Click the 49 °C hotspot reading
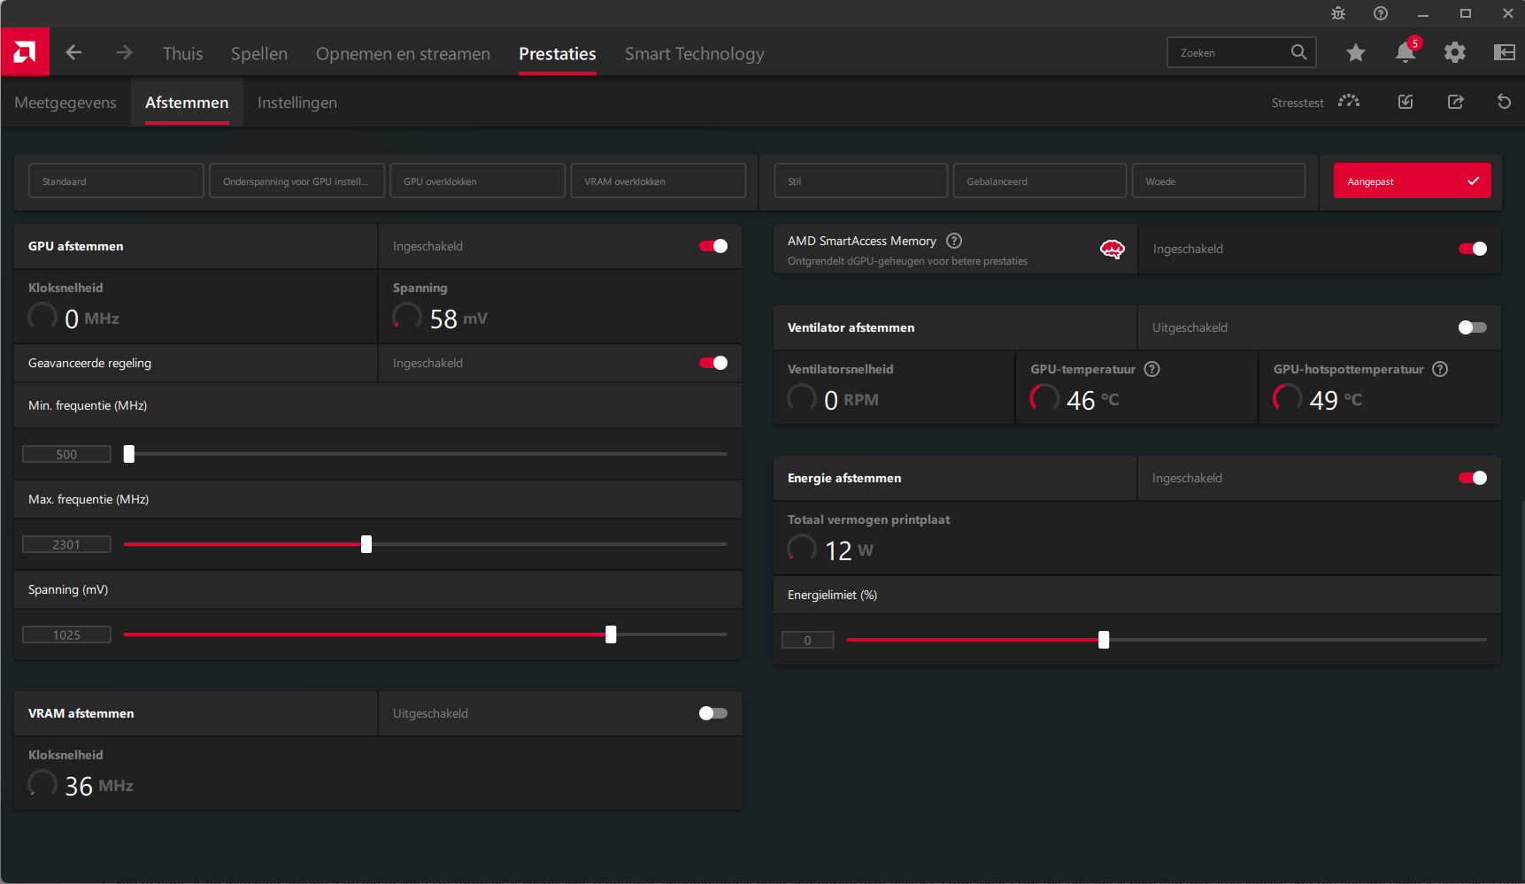The image size is (1525, 884). 1336,400
